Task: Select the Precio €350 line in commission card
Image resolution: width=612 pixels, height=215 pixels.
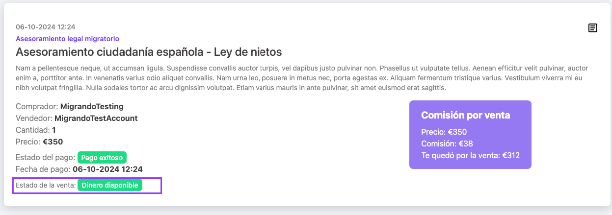Action: pyautogui.click(x=444, y=132)
